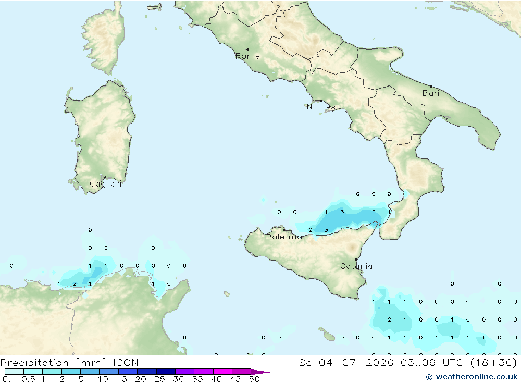Screen dimensions: 521x382
Task: Click the 20 legend scale value
Action: pos(141,379)
